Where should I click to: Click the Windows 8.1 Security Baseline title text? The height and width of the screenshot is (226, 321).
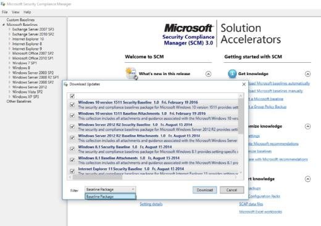tap(104, 147)
